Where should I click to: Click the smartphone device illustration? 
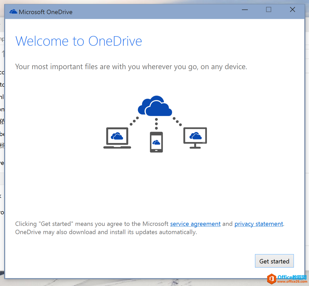156,142
